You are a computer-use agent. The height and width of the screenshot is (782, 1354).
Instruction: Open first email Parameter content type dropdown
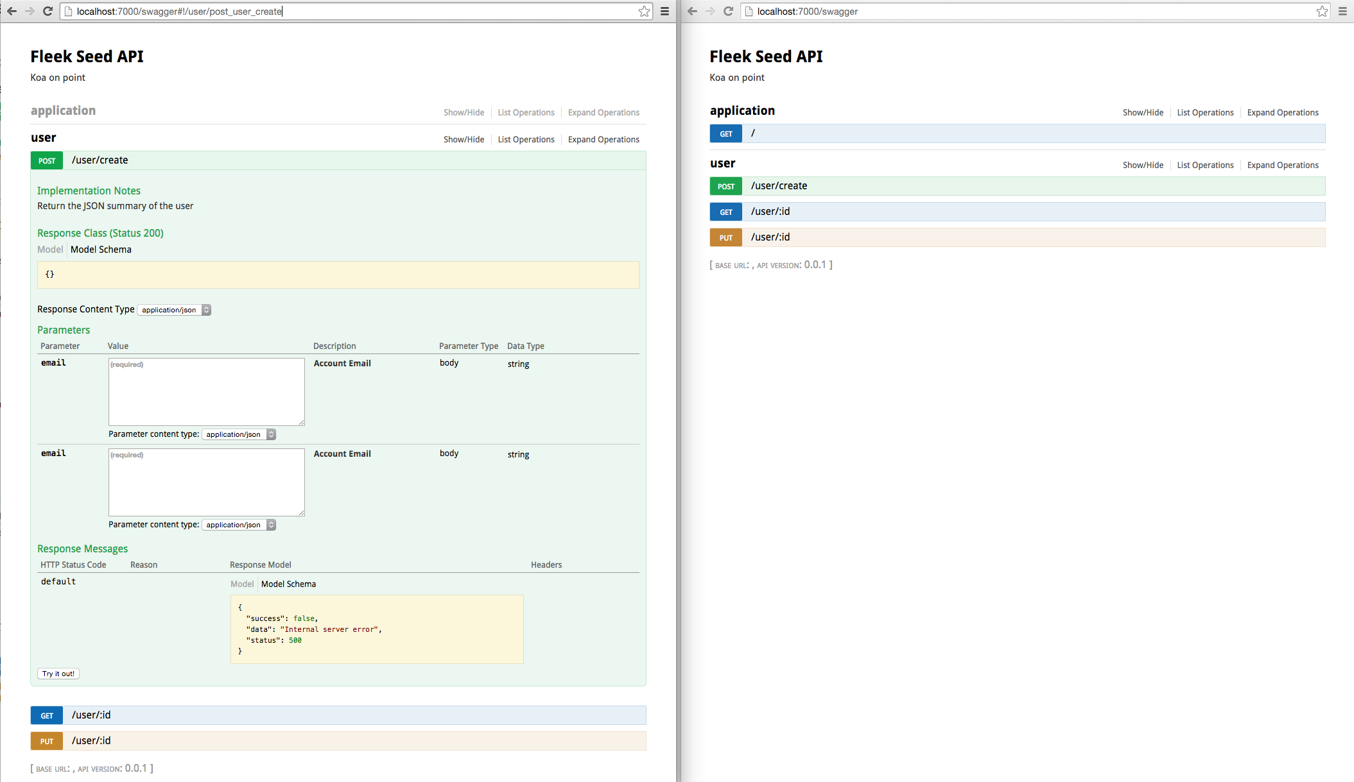pos(239,434)
